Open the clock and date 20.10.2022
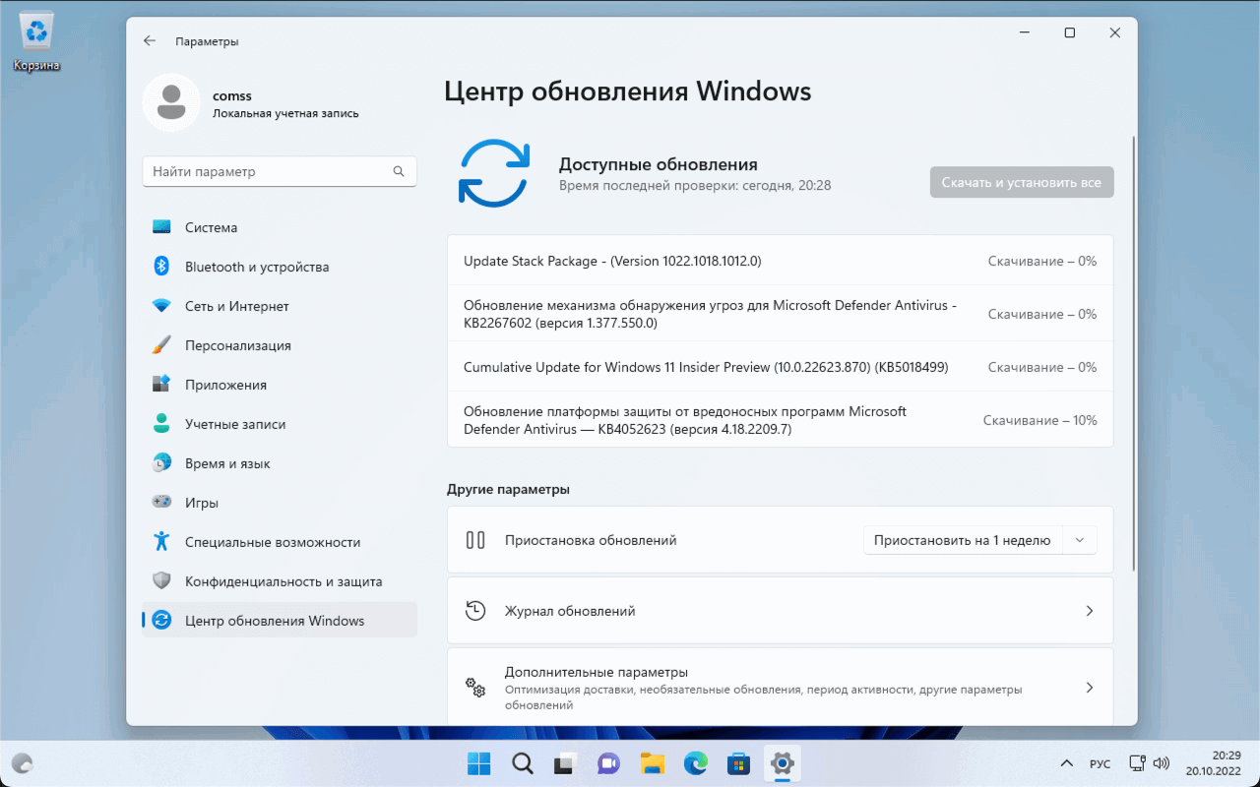The width and height of the screenshot is (1260, 787). pos(1214,763)
